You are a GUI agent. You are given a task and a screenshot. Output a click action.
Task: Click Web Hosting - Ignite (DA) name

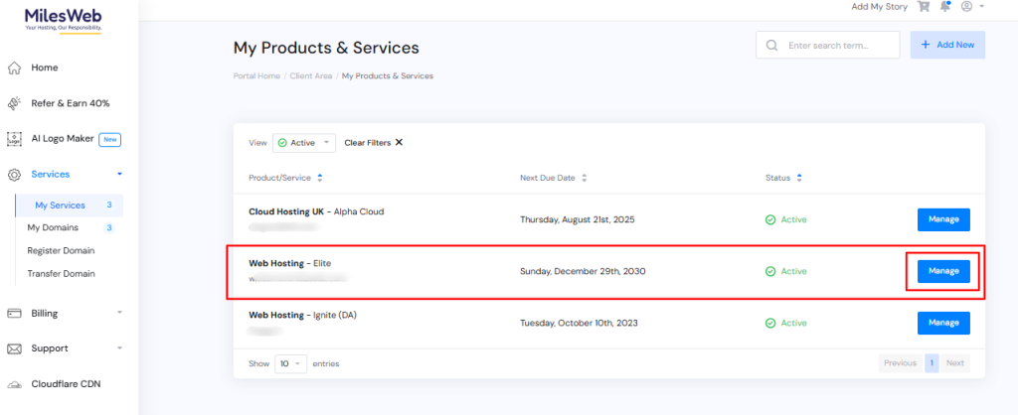302,315
